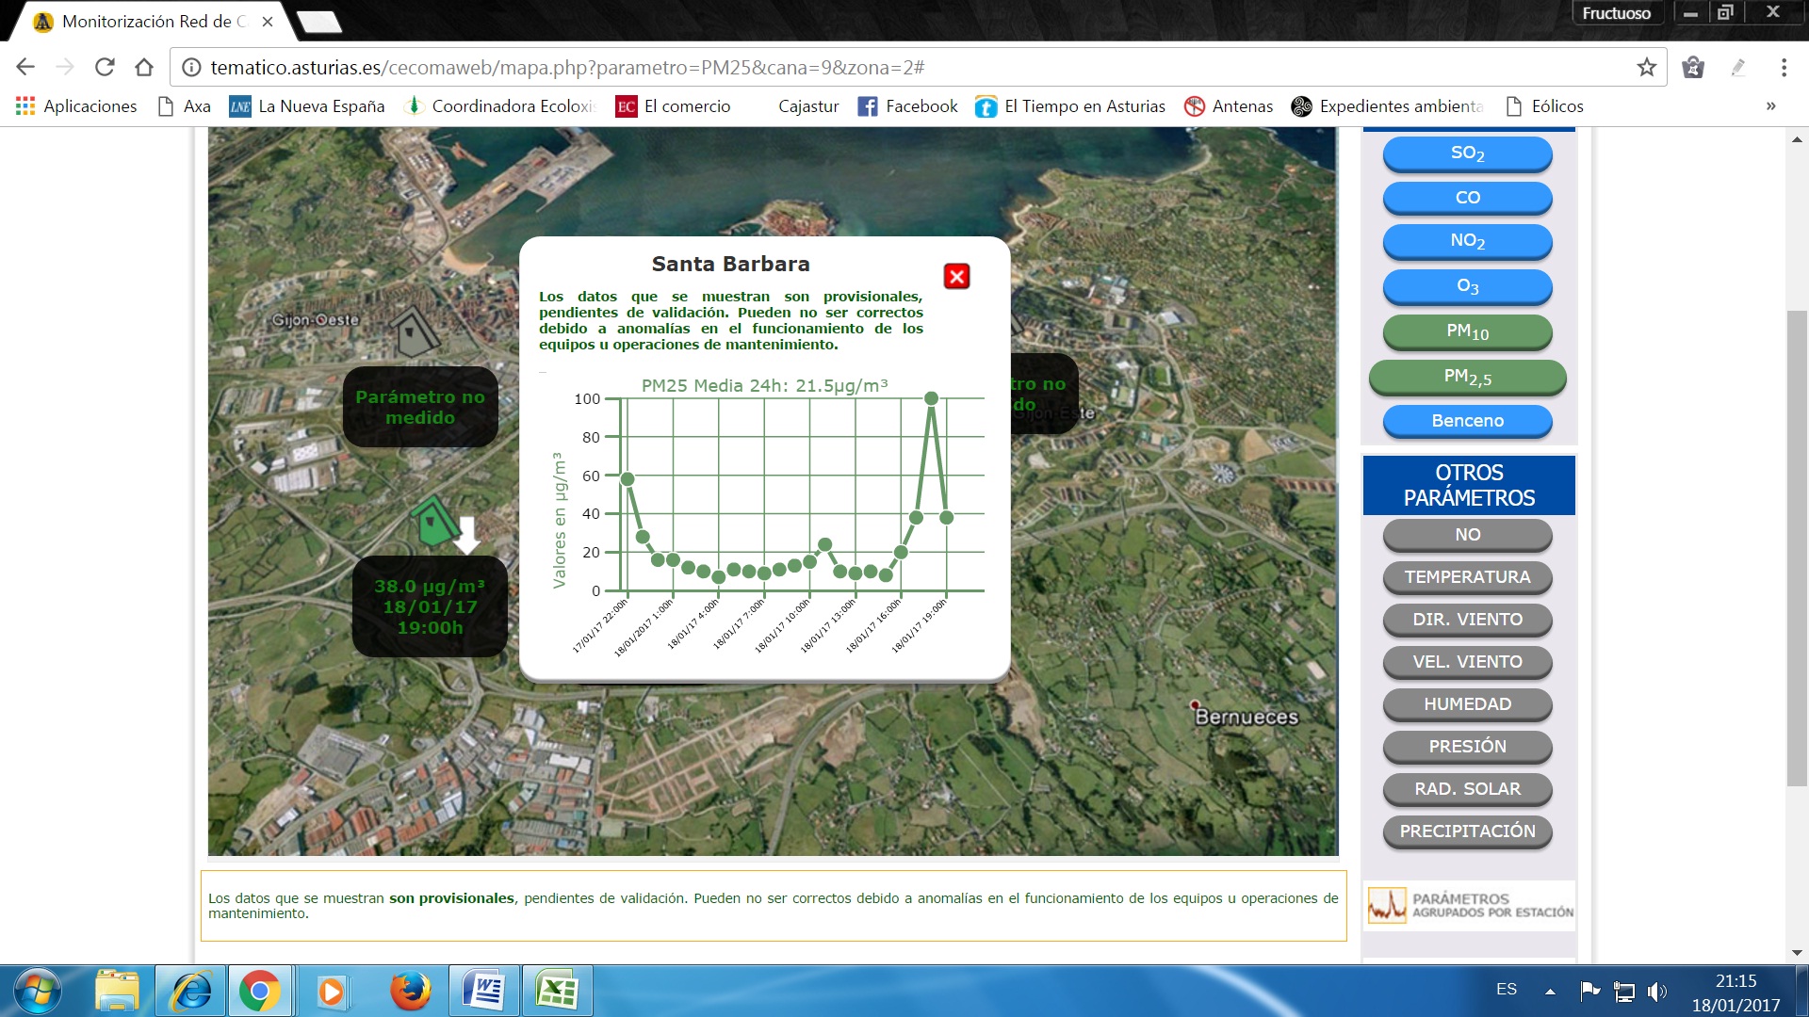Open El Tiempo en Asturias bookmark
This screenshot has height=1017, width=1809.
(x=1070, y=106)
